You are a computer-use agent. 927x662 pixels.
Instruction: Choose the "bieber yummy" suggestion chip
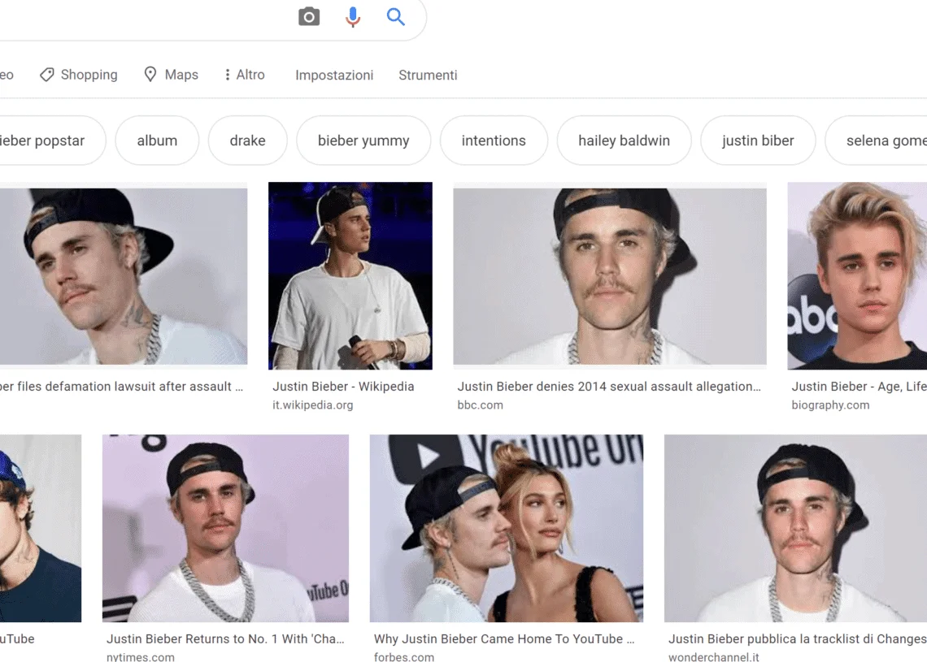[x=363, y=141]
